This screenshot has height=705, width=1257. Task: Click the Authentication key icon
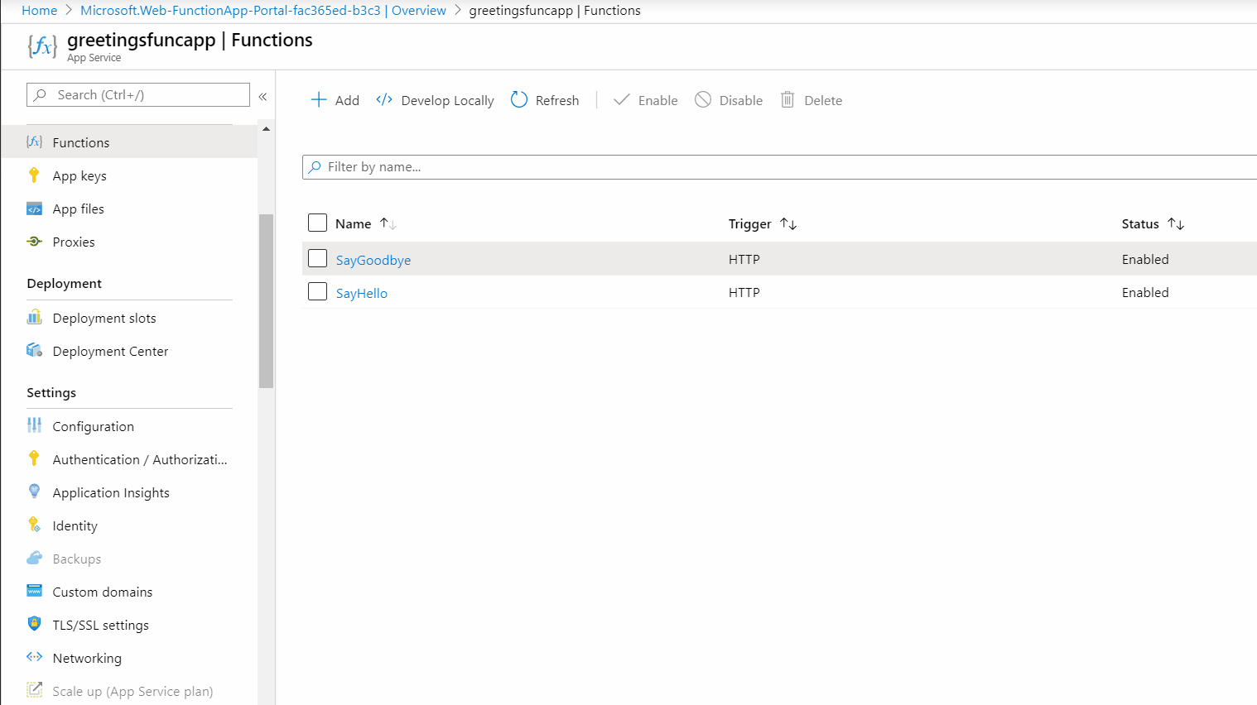[34, 458]
